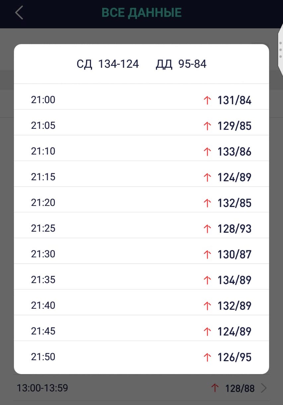The image size is (283, 405).
Task: Click the ВСЕ ДАННЫЕ header title
Action: (x=142, y=13)
